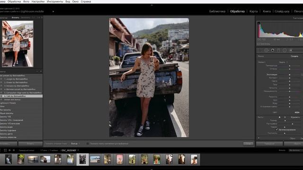This screenshot has height=170, width=303.
Task: Open the Всегда edit pins dropdown
Action: pyautogui.click(x=75, y=144)
